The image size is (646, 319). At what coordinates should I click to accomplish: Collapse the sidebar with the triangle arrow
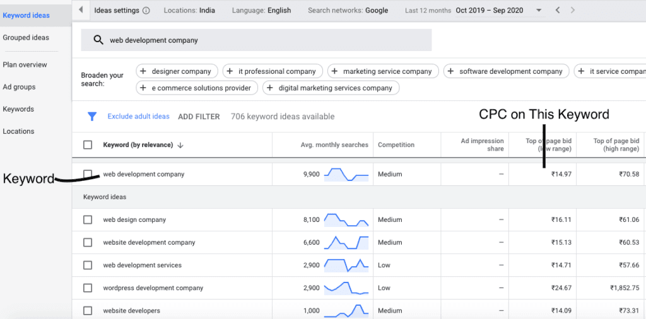pyautogui.click(x=81, y=10)
